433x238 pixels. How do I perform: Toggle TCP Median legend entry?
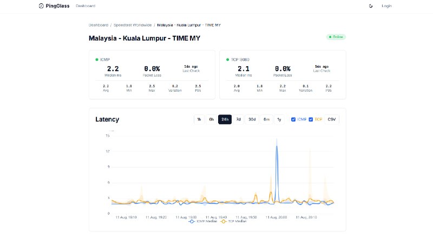point(233,221)
